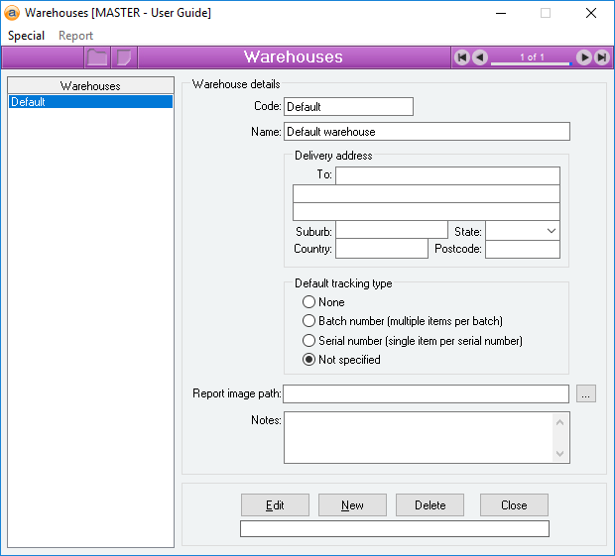The height and width of the screenshot is (556, 615).
Task: Click the New button
Action: click(352, 505)
